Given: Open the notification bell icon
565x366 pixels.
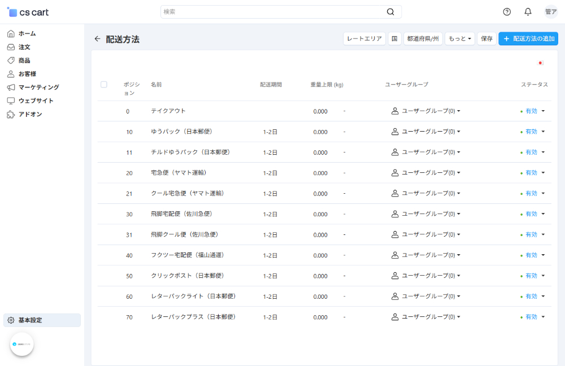Looking at the screenshot, I should [527, 11].
